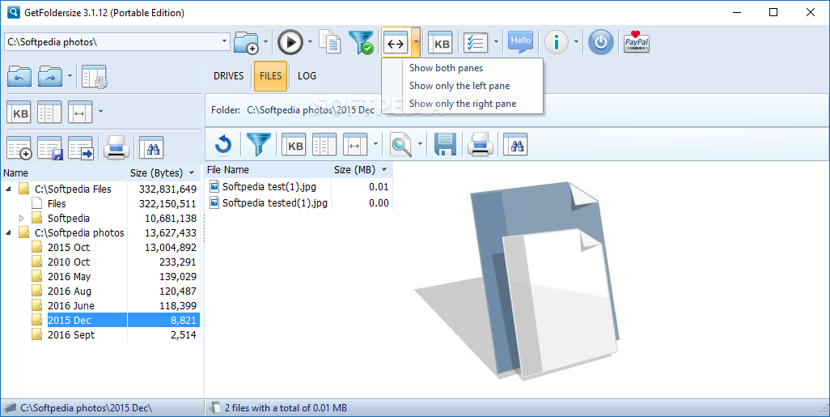Click the add folder icon in main toolbar
The image size is (830, 417).
(246, 42)
